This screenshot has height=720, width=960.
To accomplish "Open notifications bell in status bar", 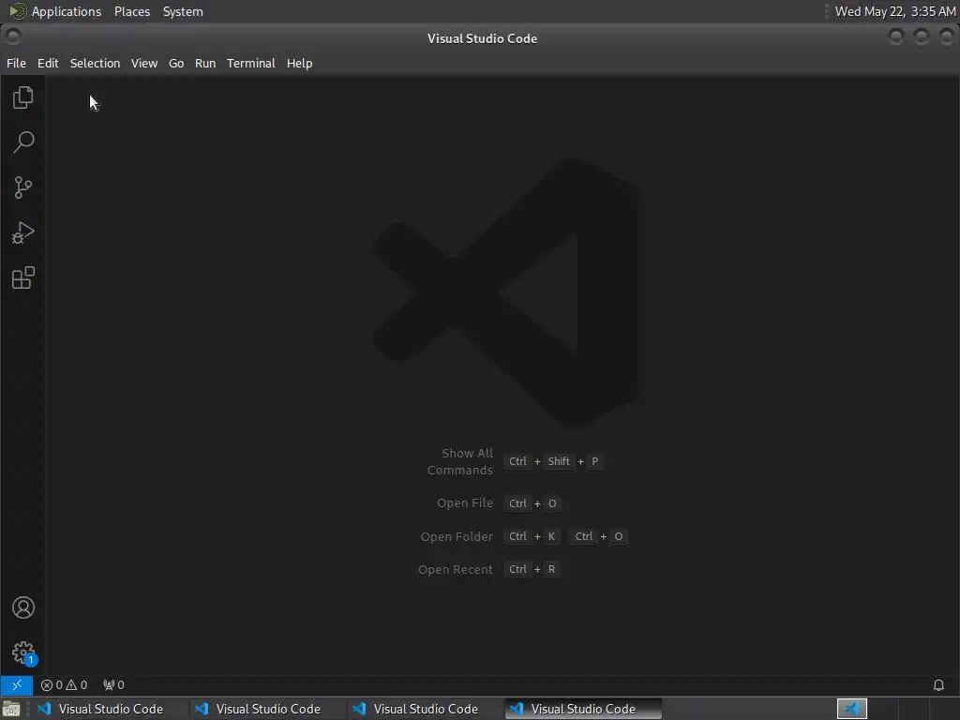I will tap(938, 684).
